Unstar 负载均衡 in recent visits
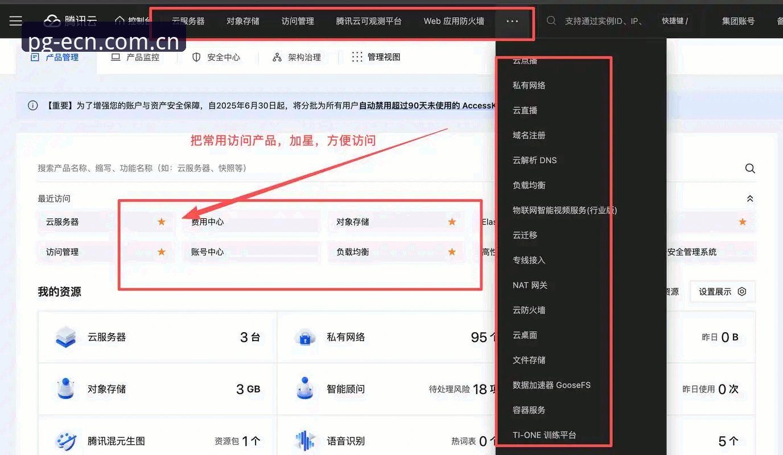This screenshot has width=783, height=455. pos(452,252)
